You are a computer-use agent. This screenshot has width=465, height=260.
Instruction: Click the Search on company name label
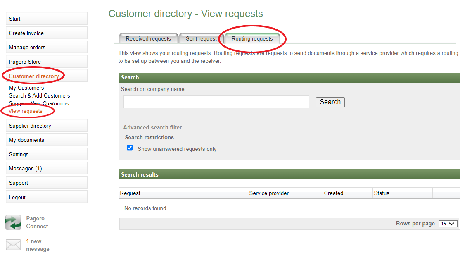(153, 89)
